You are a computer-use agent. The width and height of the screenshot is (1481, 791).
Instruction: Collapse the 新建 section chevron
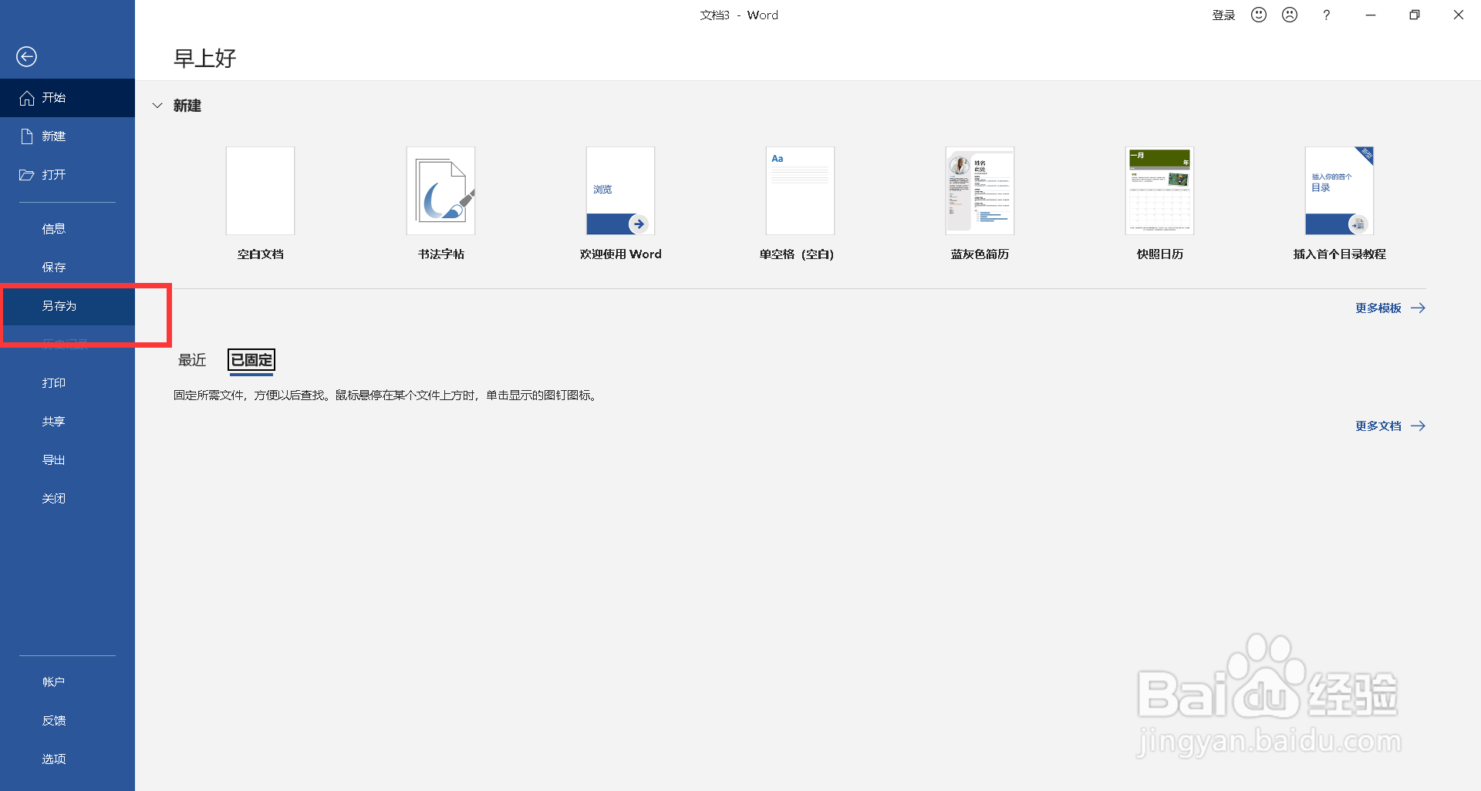(157, 106)
